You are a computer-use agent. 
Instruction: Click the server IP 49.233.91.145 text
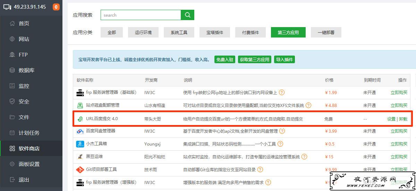tap(30, 7)
